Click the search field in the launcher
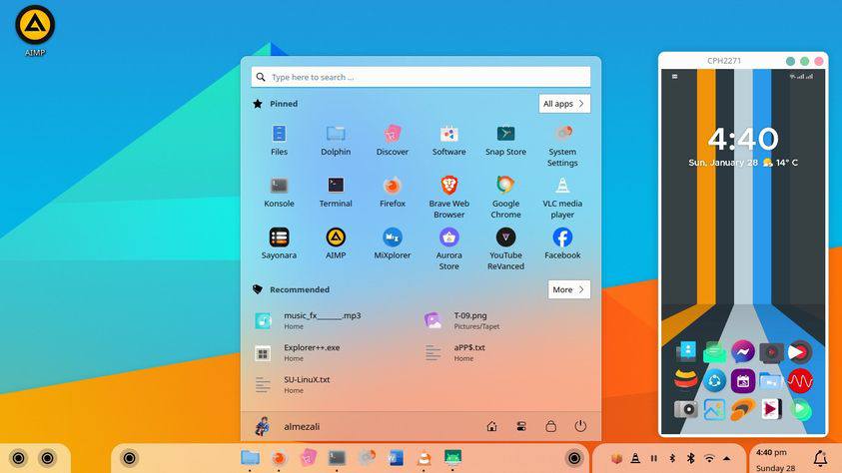The image size is (842, 473). pyautogui.click(x=421, y=77)
